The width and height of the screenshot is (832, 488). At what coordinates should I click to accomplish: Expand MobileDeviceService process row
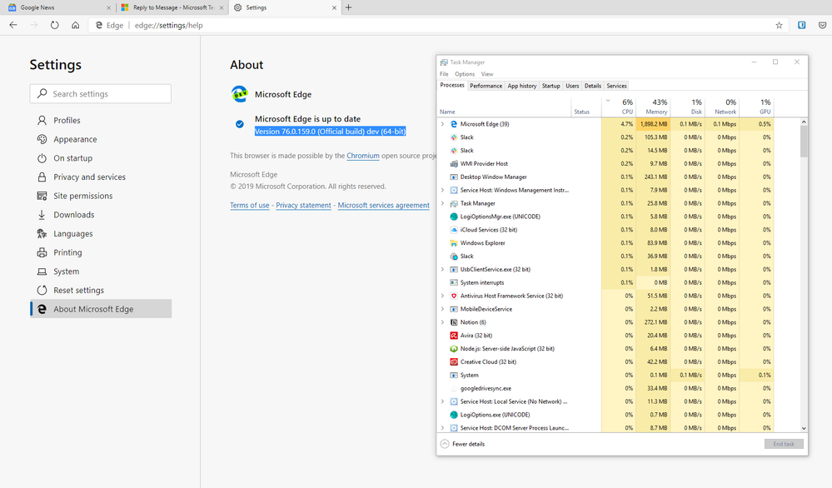point(442,309)
